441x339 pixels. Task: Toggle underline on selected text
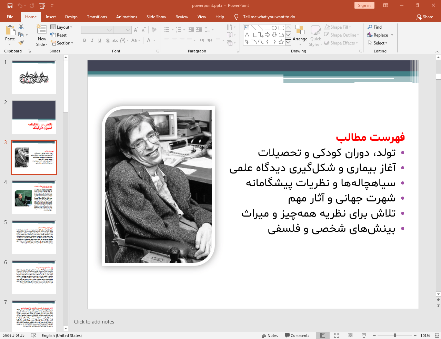[99, 40]
